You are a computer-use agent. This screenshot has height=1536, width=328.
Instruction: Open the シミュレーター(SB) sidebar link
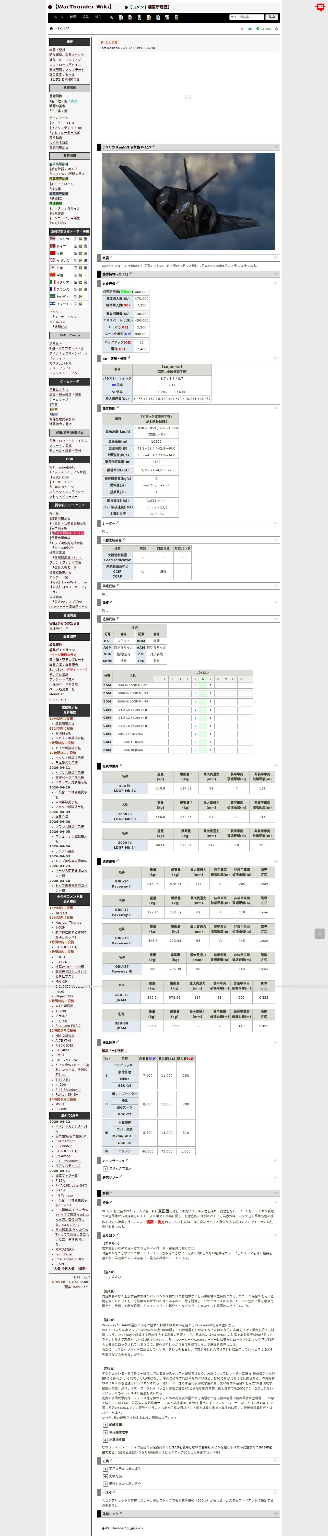coord(65,132)
